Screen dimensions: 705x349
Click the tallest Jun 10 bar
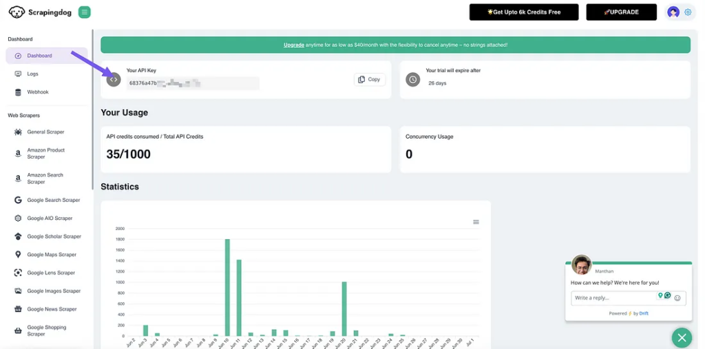coord(227,288)
